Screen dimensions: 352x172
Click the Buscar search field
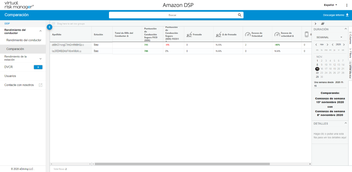pos(176,15)
